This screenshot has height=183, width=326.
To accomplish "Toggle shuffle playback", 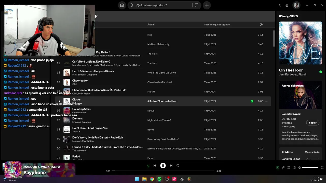I will [x=148, y=165].
